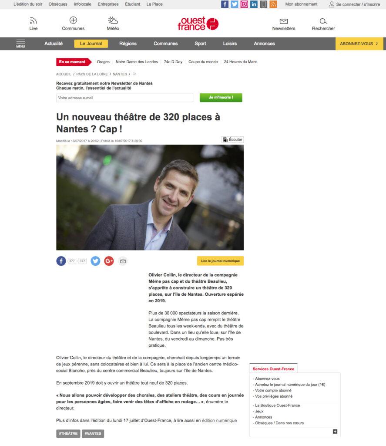The height and width of the screenshot is (446, 386).
Task: Click the Écouter audio button
Action: click(232, 140)
